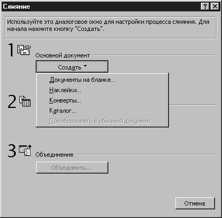Click the Объединение section label

54,155
